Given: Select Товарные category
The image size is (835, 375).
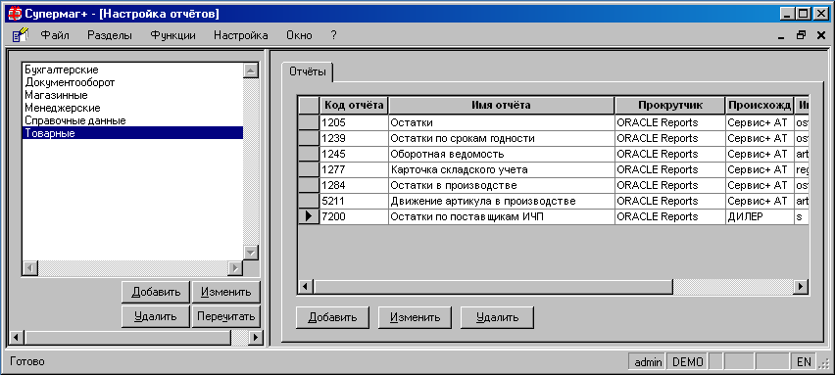Looking at the screenshot, I should pyautogui.click(x=132, y=133).
